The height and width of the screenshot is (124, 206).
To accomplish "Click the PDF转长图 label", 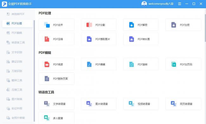I will click(144, 39).
